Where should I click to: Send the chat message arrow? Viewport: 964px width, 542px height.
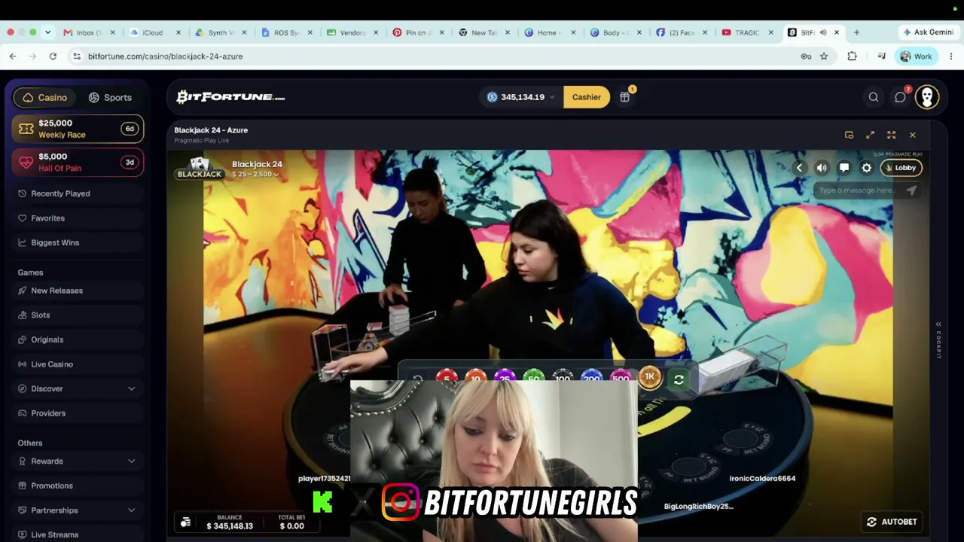911,190
